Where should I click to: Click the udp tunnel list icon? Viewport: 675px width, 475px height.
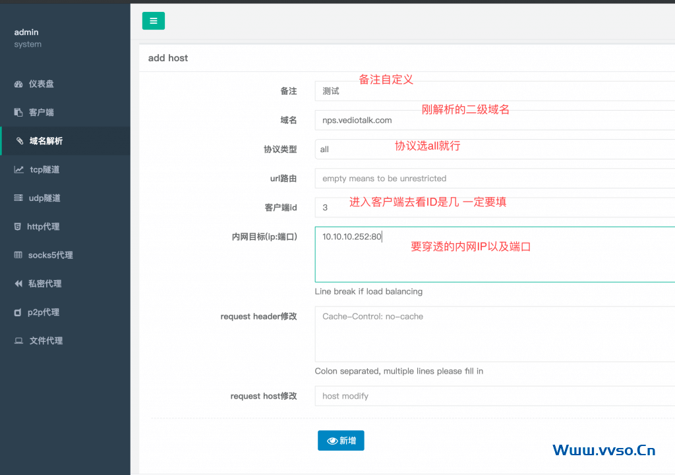[x=18, y=198]
